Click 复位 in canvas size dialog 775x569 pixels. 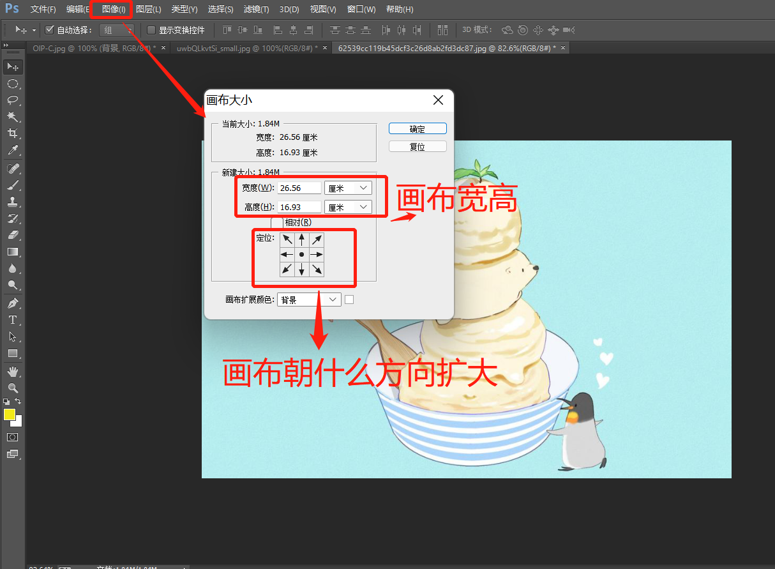coord(418,146)
